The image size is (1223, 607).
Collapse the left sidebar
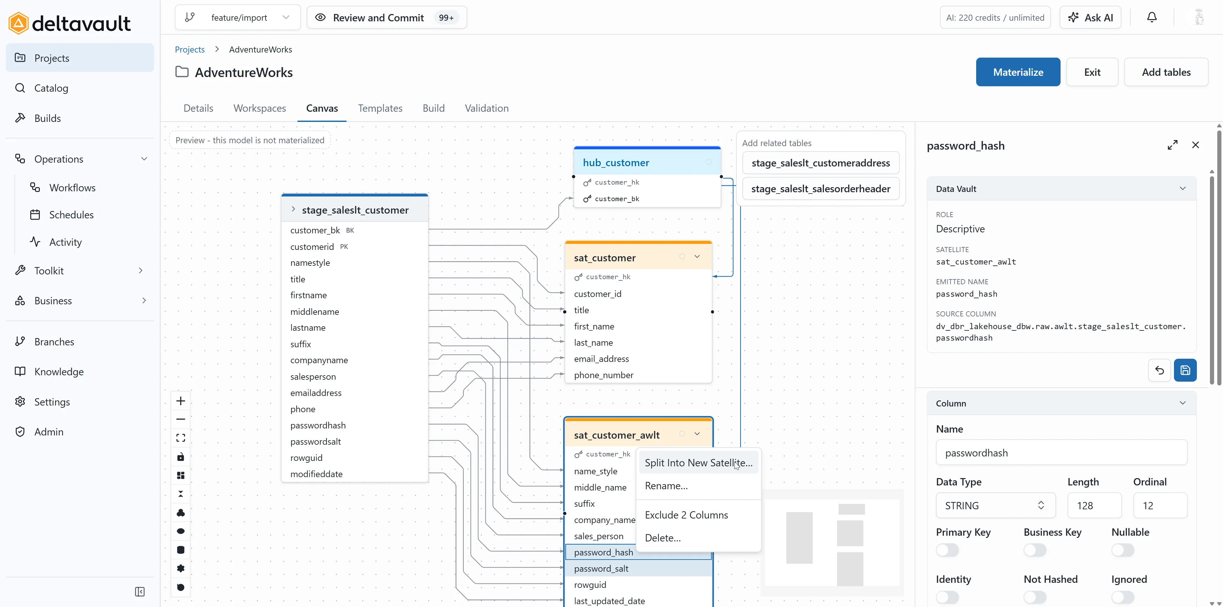139,592
